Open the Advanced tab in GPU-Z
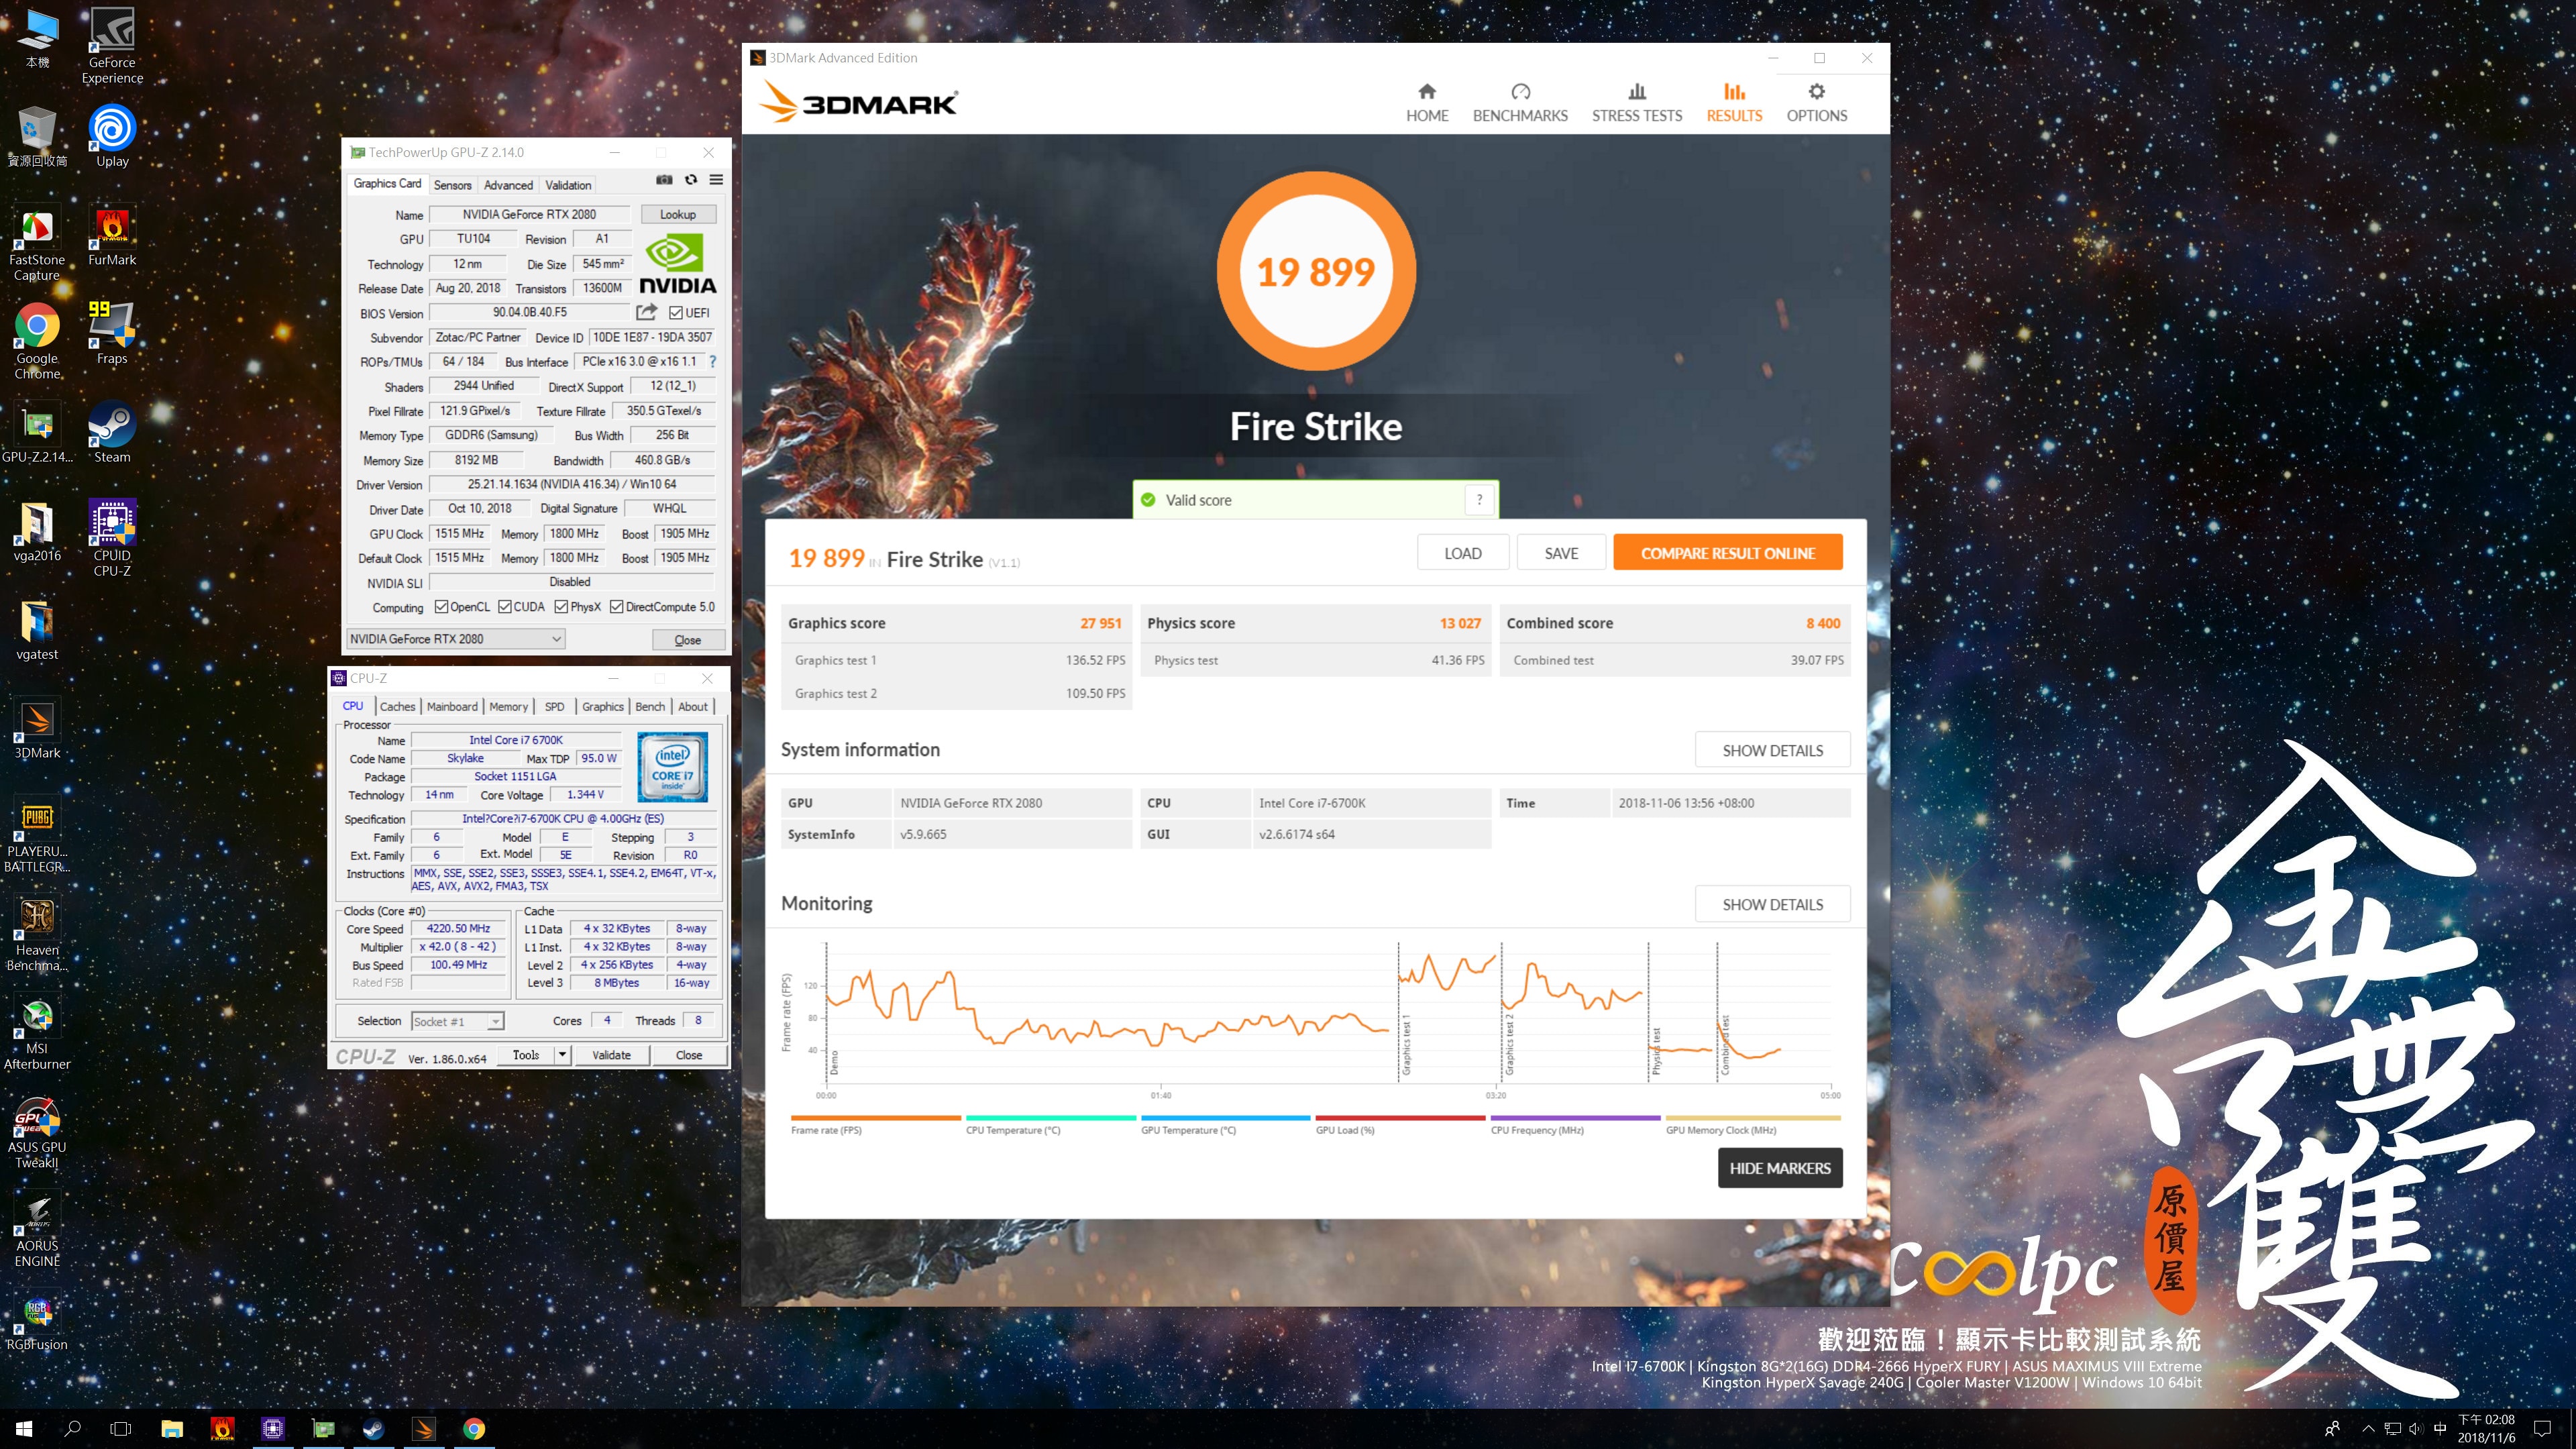Screen dimensions: 2576x1449 [x=508, y=185]
